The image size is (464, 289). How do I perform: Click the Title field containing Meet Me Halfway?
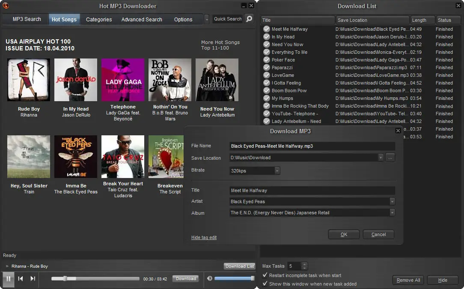click(312, 190)
